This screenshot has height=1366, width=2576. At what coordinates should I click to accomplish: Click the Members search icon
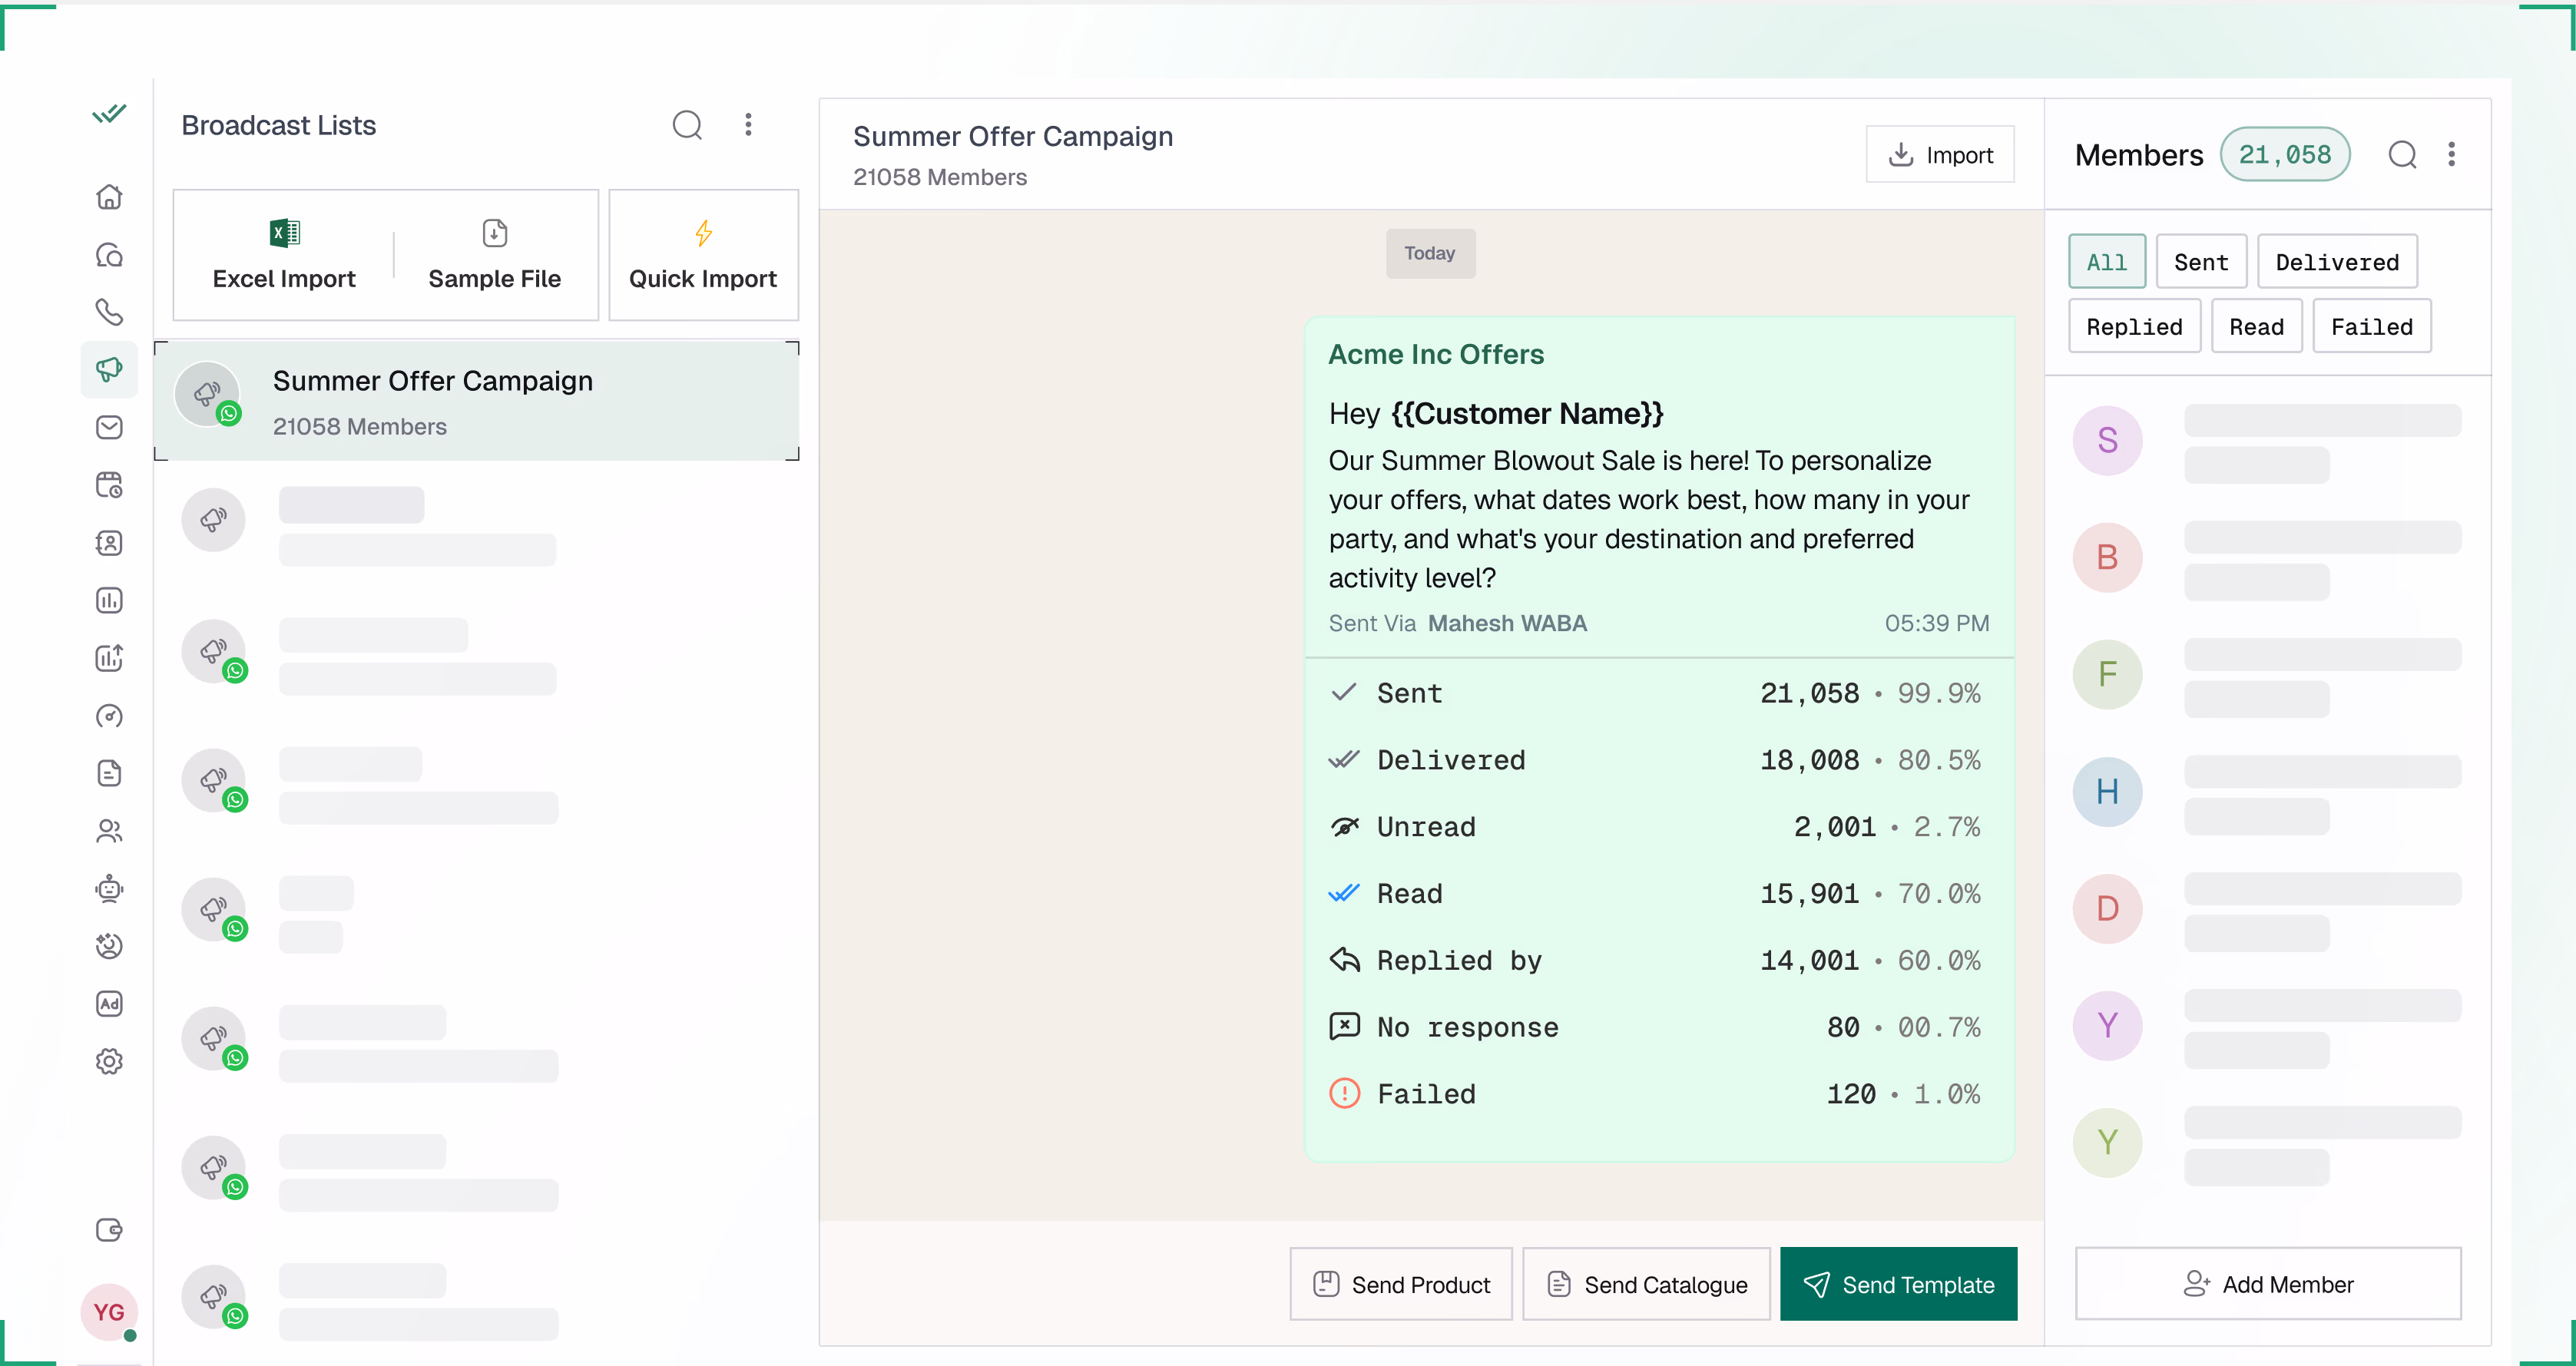pos(2402,155)
